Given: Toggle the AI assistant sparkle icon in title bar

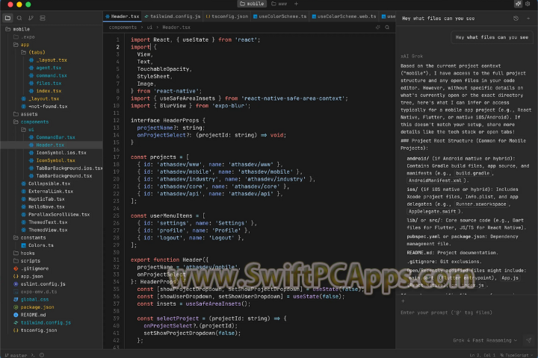Looking at the screenshot, I should pyautogui.click(x=518, y=4).
